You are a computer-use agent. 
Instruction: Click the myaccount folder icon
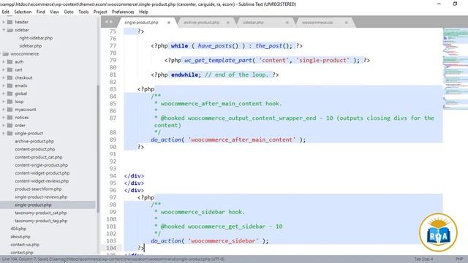point(10,110)
